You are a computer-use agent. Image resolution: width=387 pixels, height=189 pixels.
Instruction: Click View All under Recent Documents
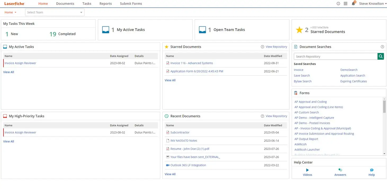click(x=170, y=174)
